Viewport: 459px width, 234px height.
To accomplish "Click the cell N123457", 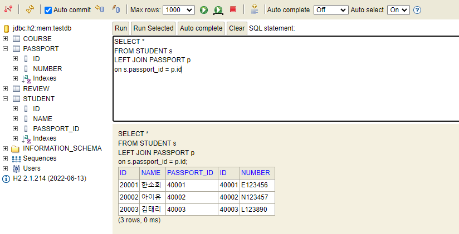I will pos(257,197).
